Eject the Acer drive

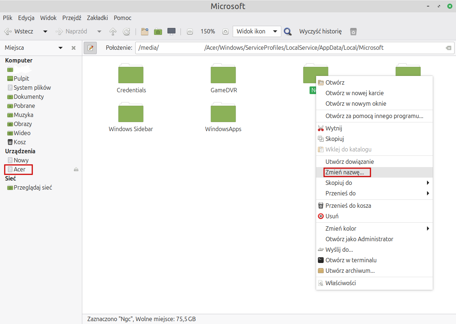pyautogui.click(x=76, y=170)
